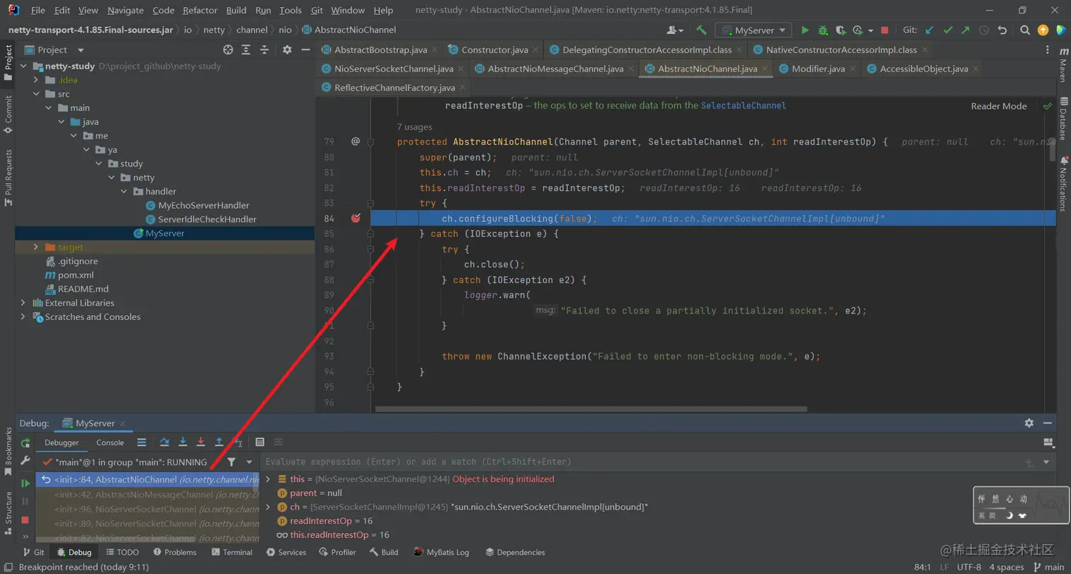Select frame <init>:42 AbstractNioMessageChannel
This screenshot has width=1071, height=574.
point(147,494)
